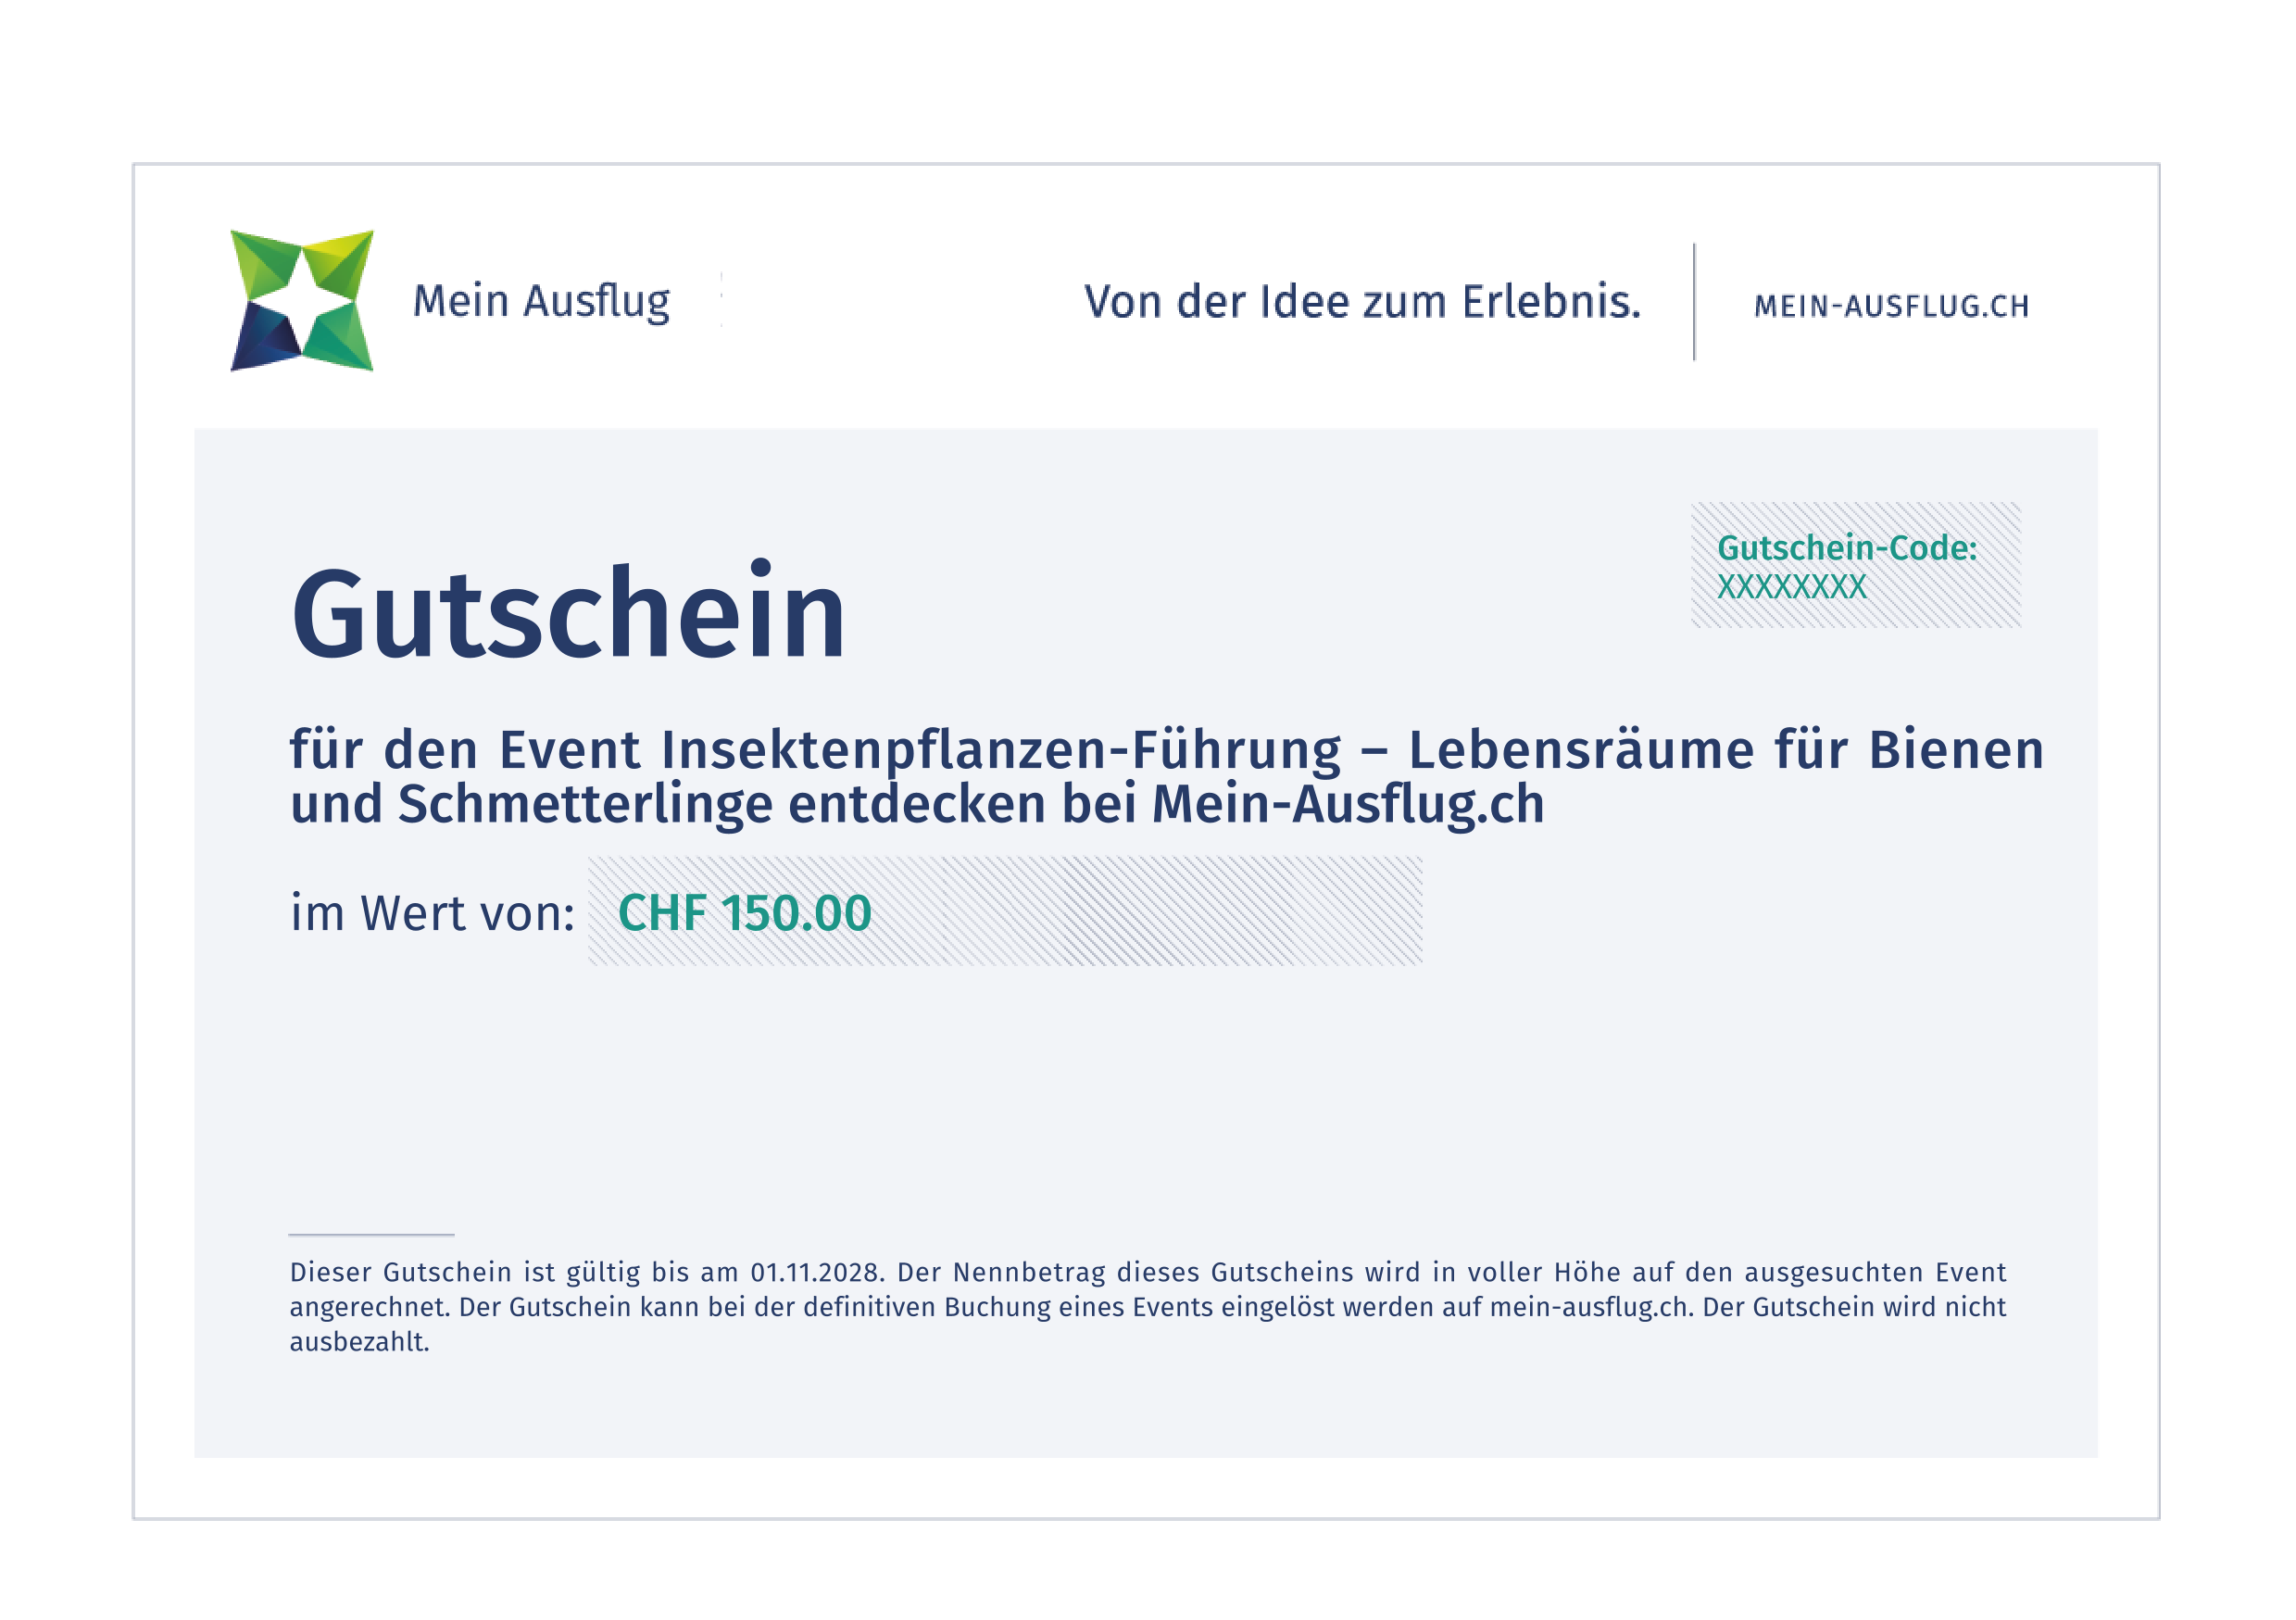Click the 'Mein Ausflug' brand name
Image resolution: width=2296 pixels, height=1620 pixels.
(541, 302)
